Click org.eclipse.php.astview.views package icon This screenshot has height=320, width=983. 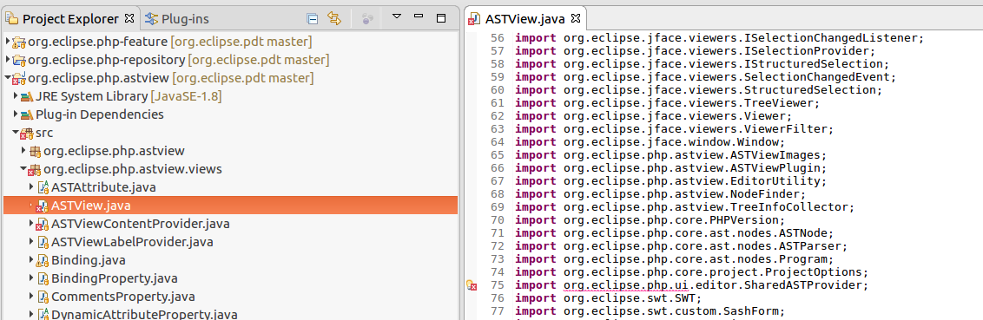[35, 170]
